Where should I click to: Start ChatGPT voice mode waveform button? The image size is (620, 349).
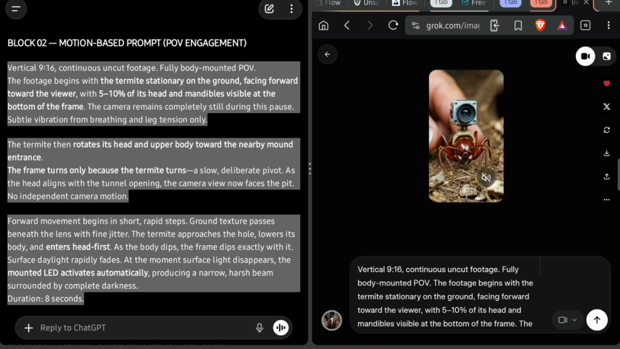[281, 328]
